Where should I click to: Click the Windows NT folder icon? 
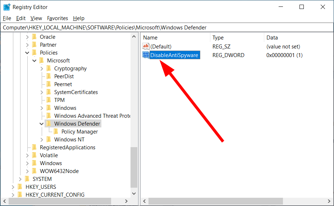coord(49,140)
